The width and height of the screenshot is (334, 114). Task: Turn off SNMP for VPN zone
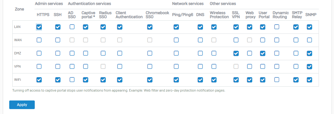[x=309, y=67]
